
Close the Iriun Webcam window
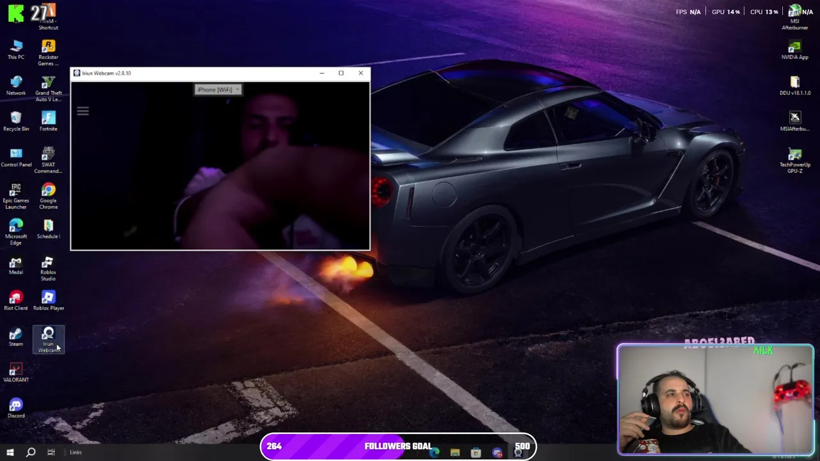click(x=361, y=73)
